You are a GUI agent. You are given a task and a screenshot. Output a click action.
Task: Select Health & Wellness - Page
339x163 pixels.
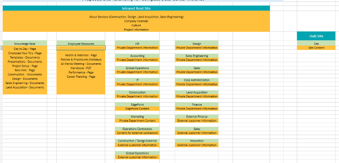tap(81, 55)
